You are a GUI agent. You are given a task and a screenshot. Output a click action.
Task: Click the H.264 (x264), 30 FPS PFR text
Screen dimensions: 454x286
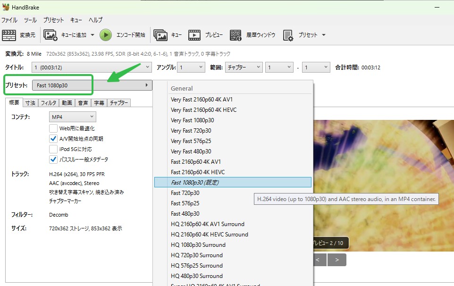pyautogui.click(x=77, y=174)
